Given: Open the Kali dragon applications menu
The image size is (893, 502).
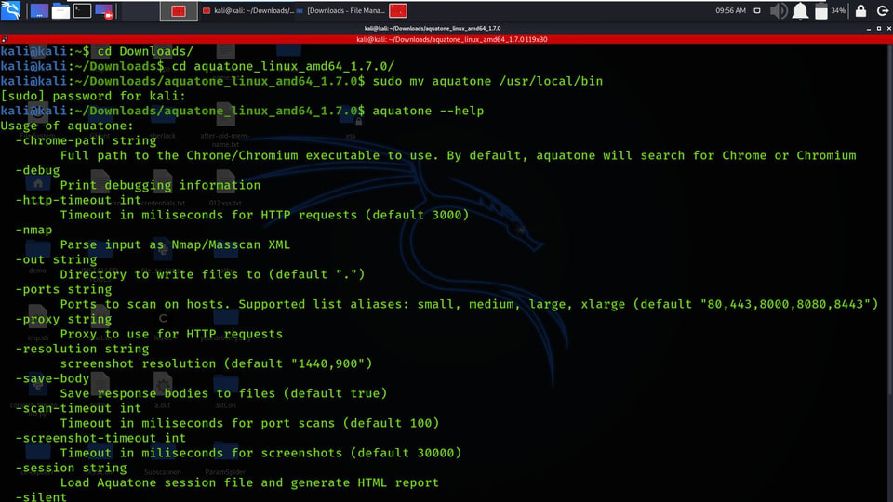Looking at the screenshot, I should pyautogui.click(x=11, y=10).
